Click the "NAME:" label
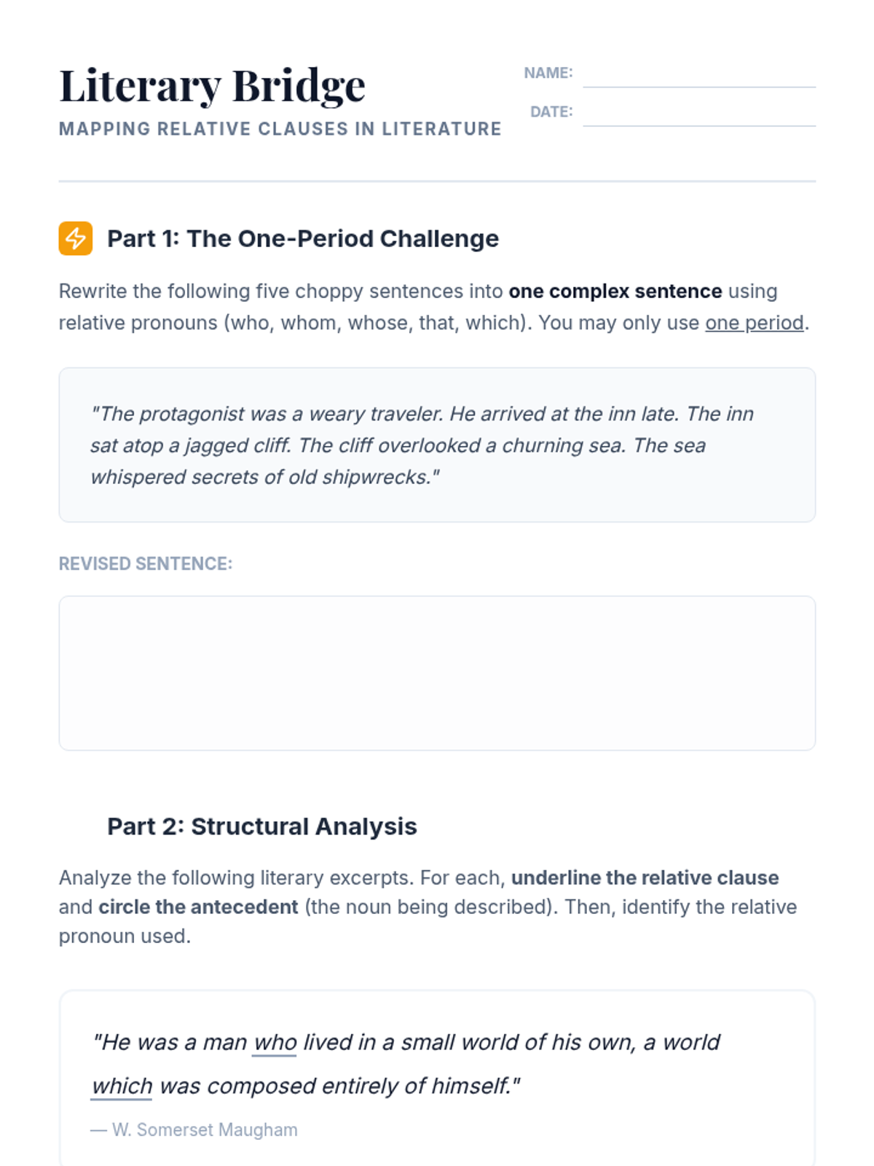This screenshot has width=874, height=1166. 548,73
